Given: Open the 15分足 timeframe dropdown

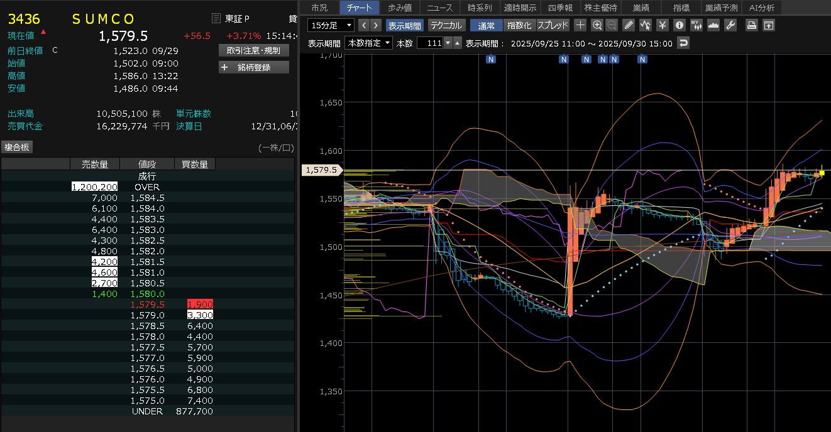Looking at the screenshot, I should click(x=331, y=25).
